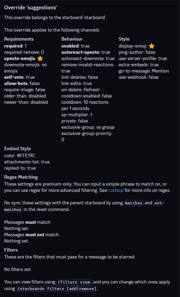Click the 'not-matches' inline code tag

click(84, 206)
